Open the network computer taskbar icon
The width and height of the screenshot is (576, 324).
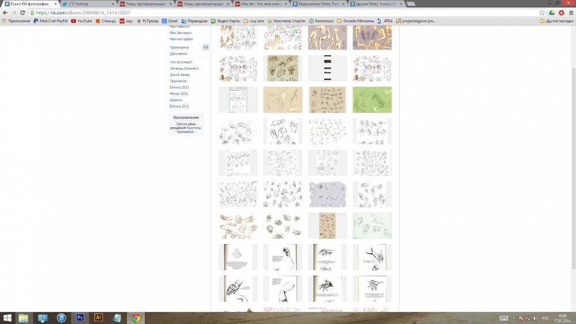click(x=43, y=318)
